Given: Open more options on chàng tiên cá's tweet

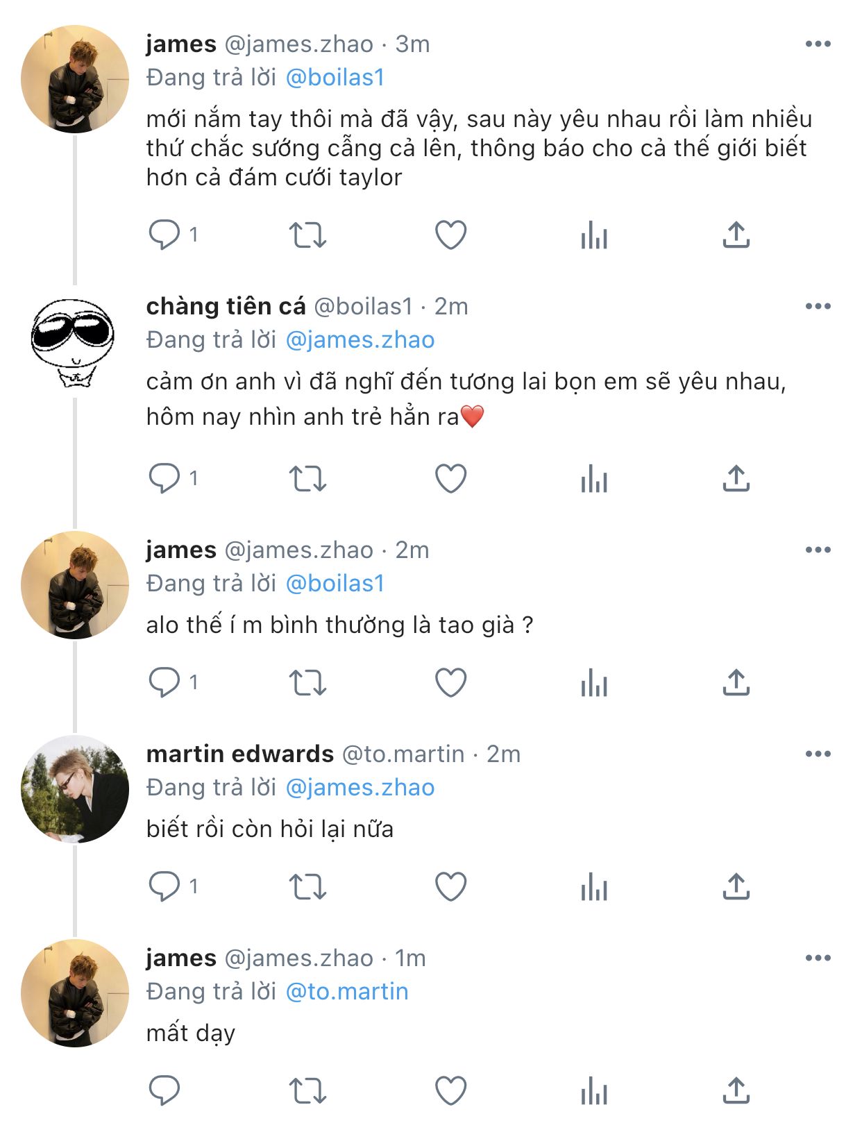Looking at the screenshot, I should [x=818, y=306].
